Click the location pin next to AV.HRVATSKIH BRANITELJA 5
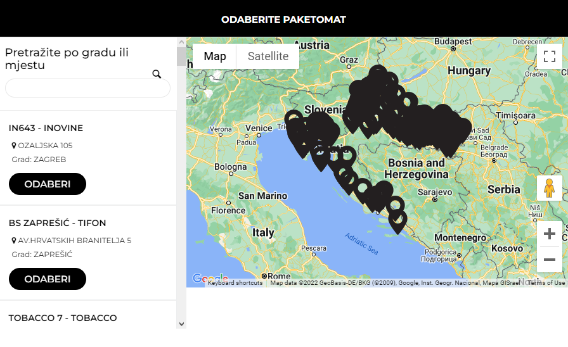The height and width of the screenshot is (347, 568). [x=14, y=241]
